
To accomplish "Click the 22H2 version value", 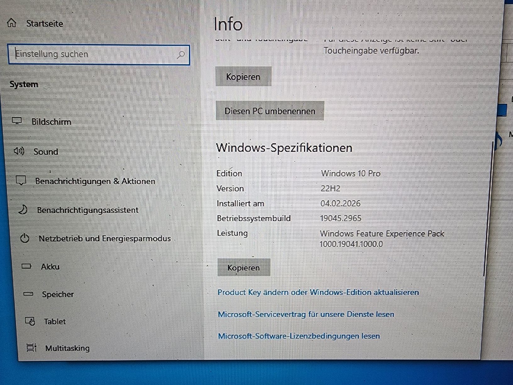I will (330, 188).
